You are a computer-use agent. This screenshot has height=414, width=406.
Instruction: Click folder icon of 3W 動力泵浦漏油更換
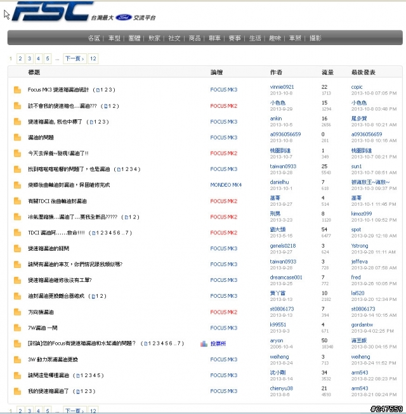click(17, 359)
